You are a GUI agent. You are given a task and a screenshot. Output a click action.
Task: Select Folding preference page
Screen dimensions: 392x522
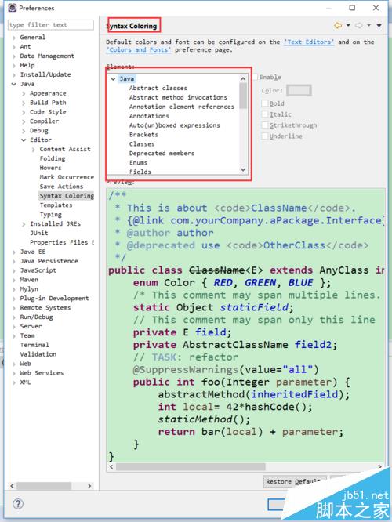53,158
